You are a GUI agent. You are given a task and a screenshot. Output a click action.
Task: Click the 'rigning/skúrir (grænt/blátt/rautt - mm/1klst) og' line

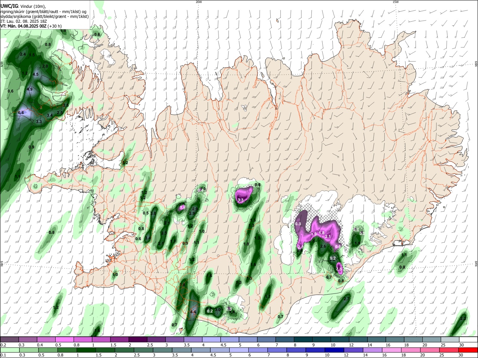[x=43, y=12]
